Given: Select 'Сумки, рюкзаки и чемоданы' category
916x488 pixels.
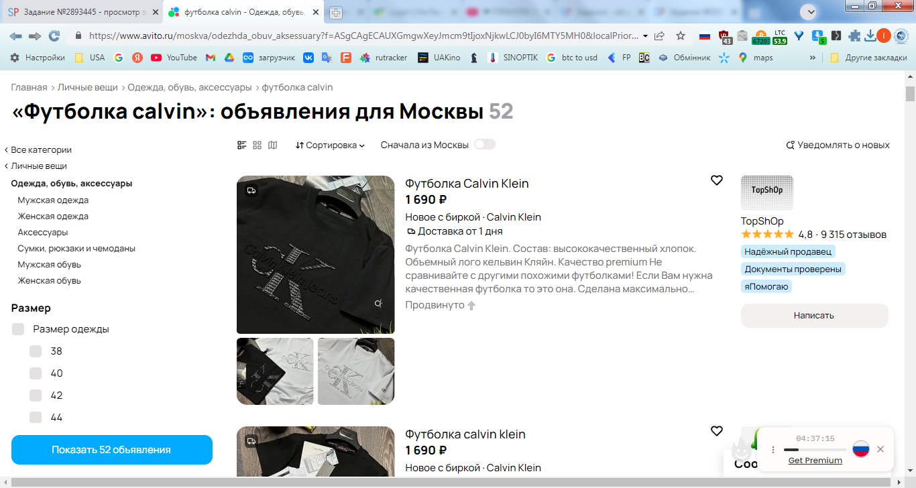Looking at the screenshot, I should (x=76, y=249).
